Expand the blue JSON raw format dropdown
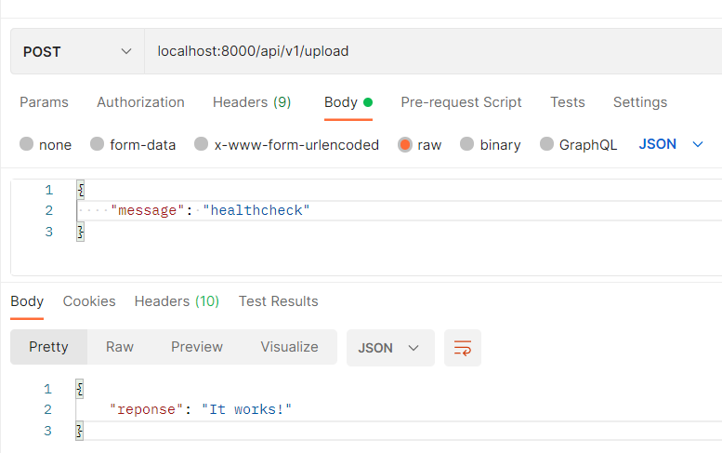The image size is (722, 453). (671, 144)
